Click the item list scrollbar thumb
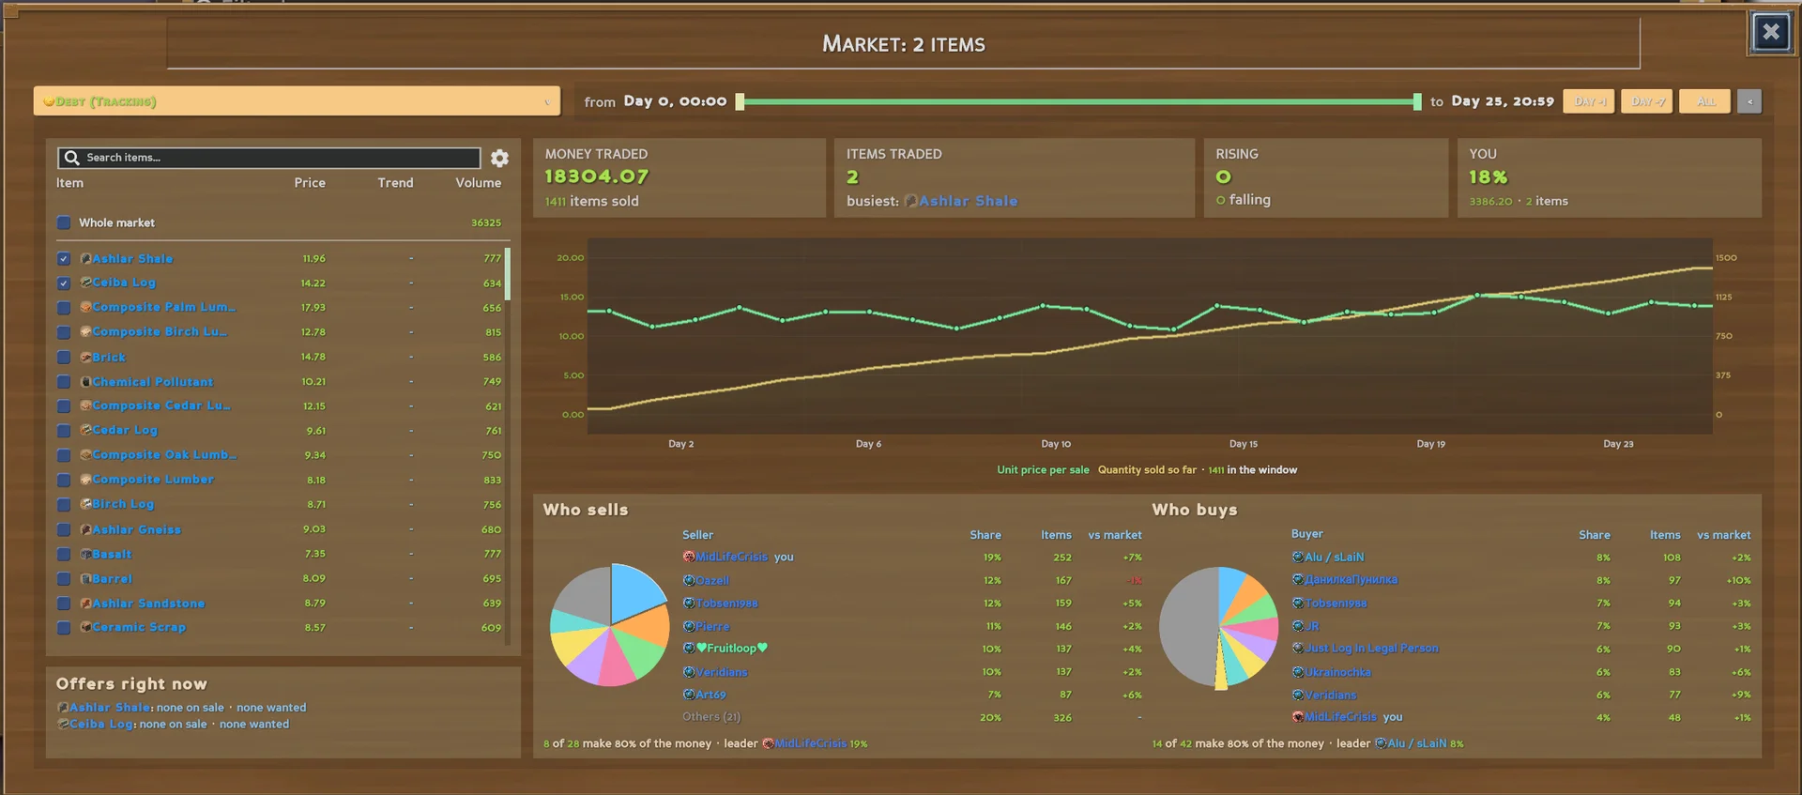 (x=508, y=272)
